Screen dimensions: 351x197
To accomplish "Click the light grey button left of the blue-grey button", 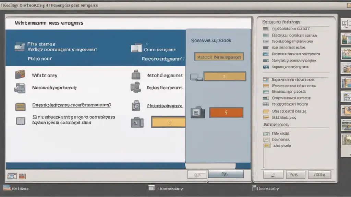I will click(x=197, y=175).
